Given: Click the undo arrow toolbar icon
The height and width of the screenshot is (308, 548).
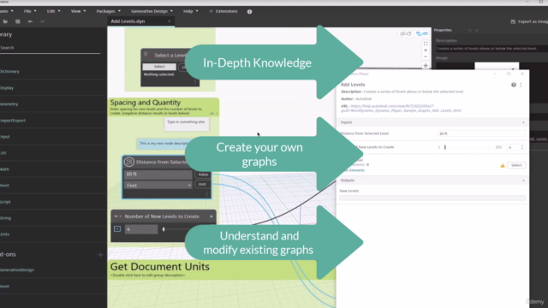Looking at the screenshot, I should [x=30, y=21].
